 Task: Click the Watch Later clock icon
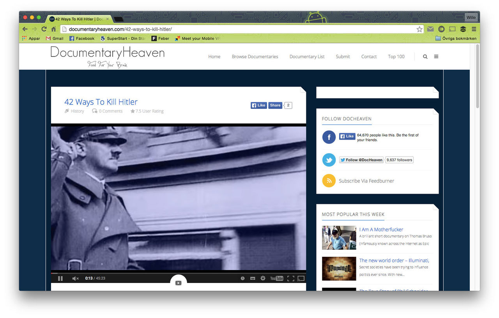(x=242, y=278)
